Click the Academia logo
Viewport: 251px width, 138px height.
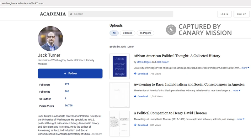tap(53, 14)
